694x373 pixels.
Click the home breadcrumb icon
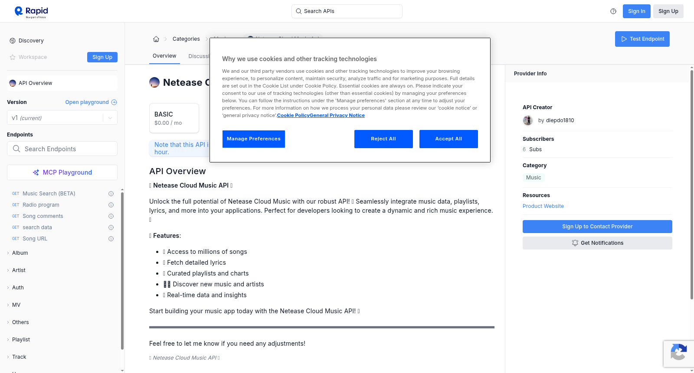156,39
